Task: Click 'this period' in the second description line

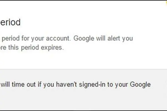Action: click(24, 47)
